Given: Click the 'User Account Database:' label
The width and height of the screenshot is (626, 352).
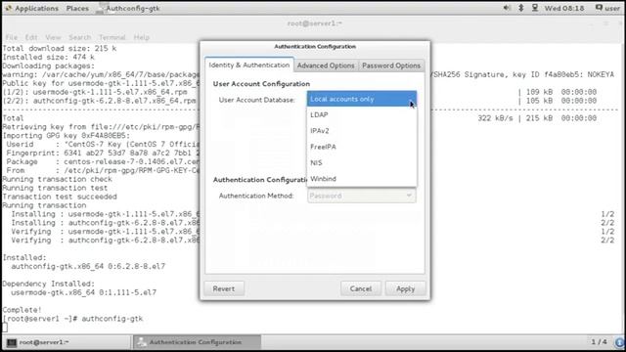Looking at the screenshot, I should (x=256, y=100).
